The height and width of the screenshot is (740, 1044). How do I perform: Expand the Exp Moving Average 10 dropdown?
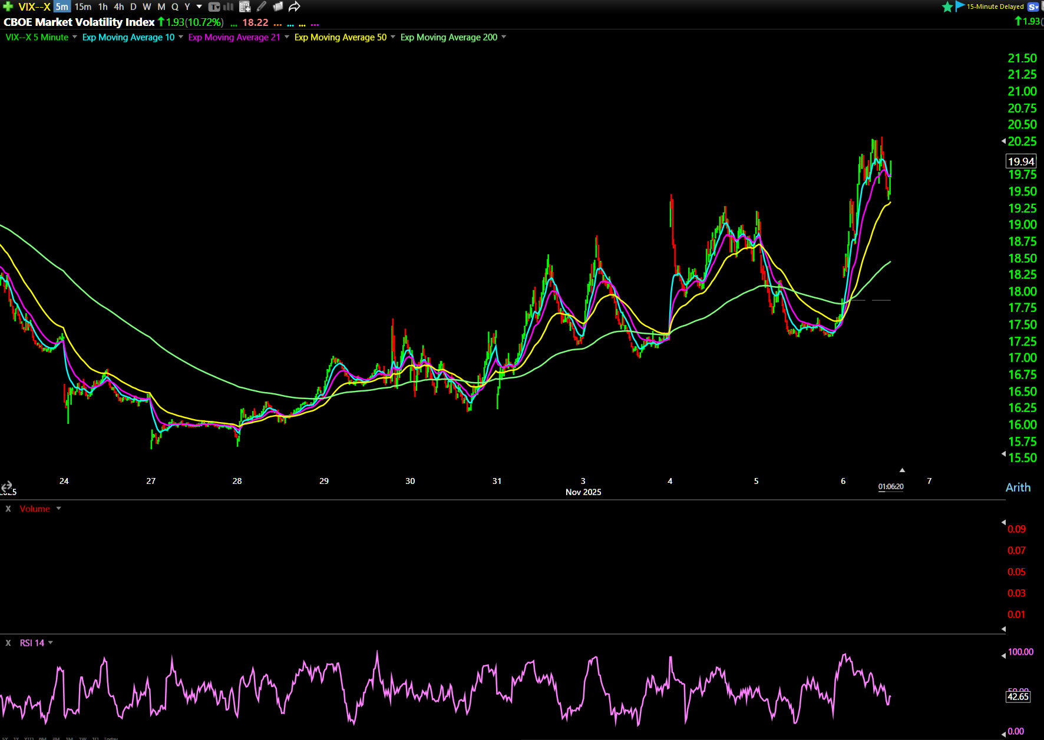point(181,37)
